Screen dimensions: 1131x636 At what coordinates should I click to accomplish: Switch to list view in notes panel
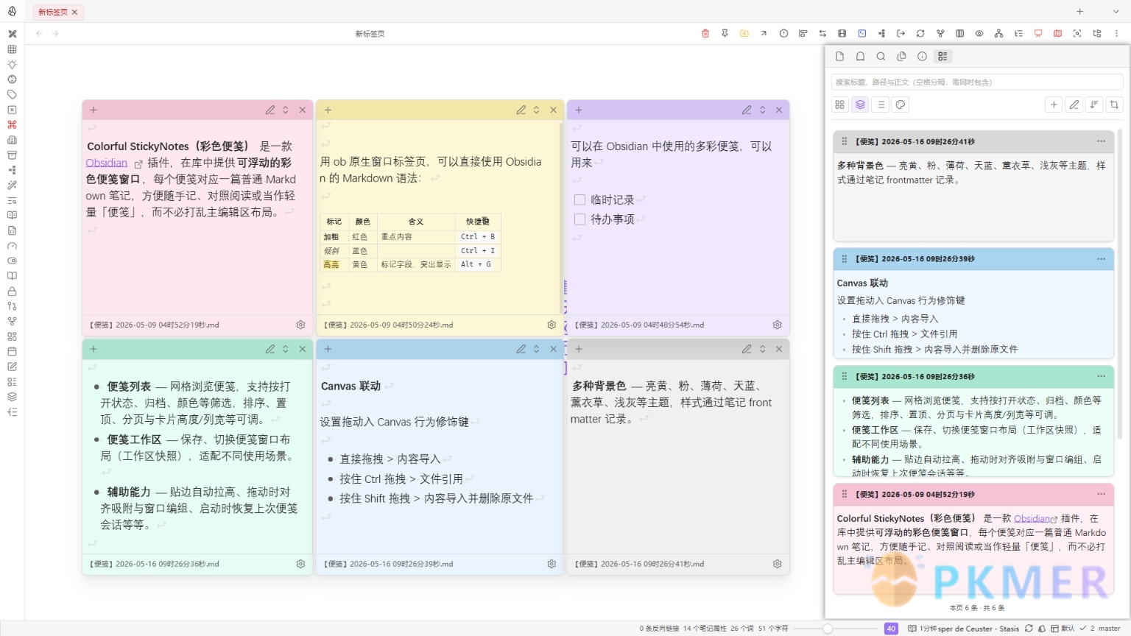click(x=881, y=105)
